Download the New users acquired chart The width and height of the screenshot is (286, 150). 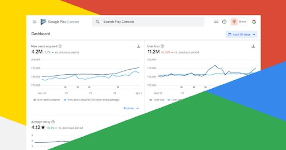click(x=139, y=46)
